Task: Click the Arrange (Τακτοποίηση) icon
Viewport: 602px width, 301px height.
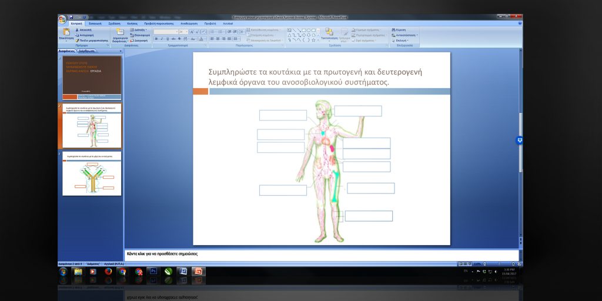Action: click(329, 32)
